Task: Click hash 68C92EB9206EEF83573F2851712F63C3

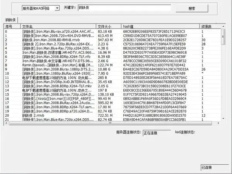Action: pos(154,32)
